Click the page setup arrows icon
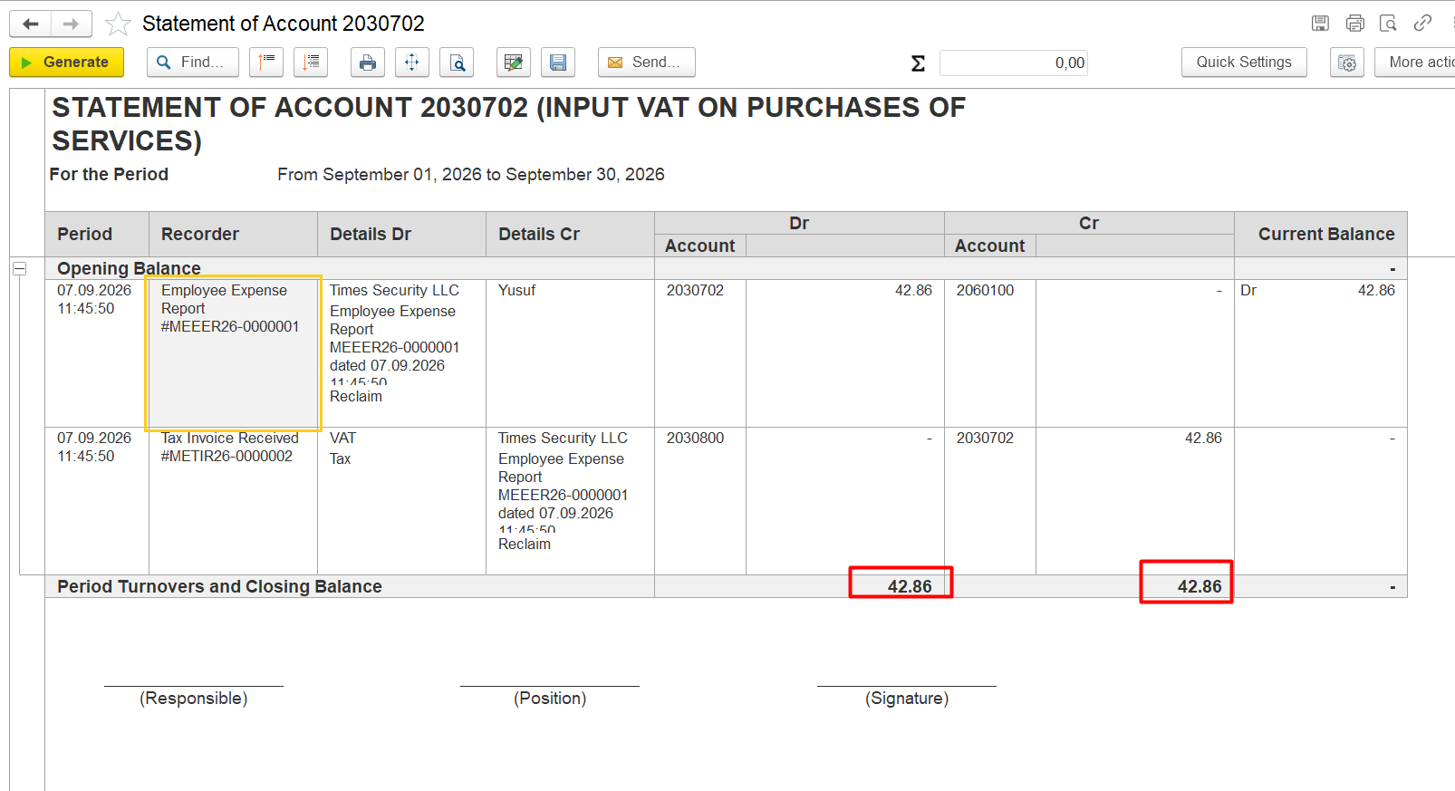Screen dimensions: 1455x791 pos(412,63)
